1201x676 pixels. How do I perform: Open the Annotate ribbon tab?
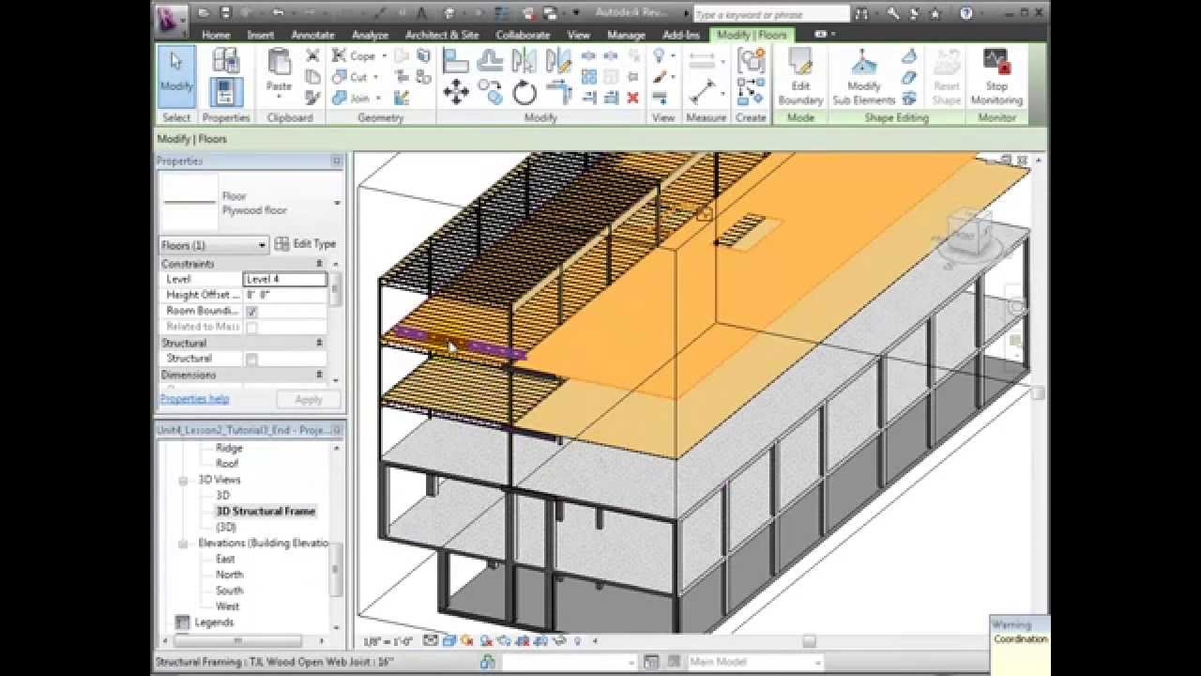[x=312, y=35]
